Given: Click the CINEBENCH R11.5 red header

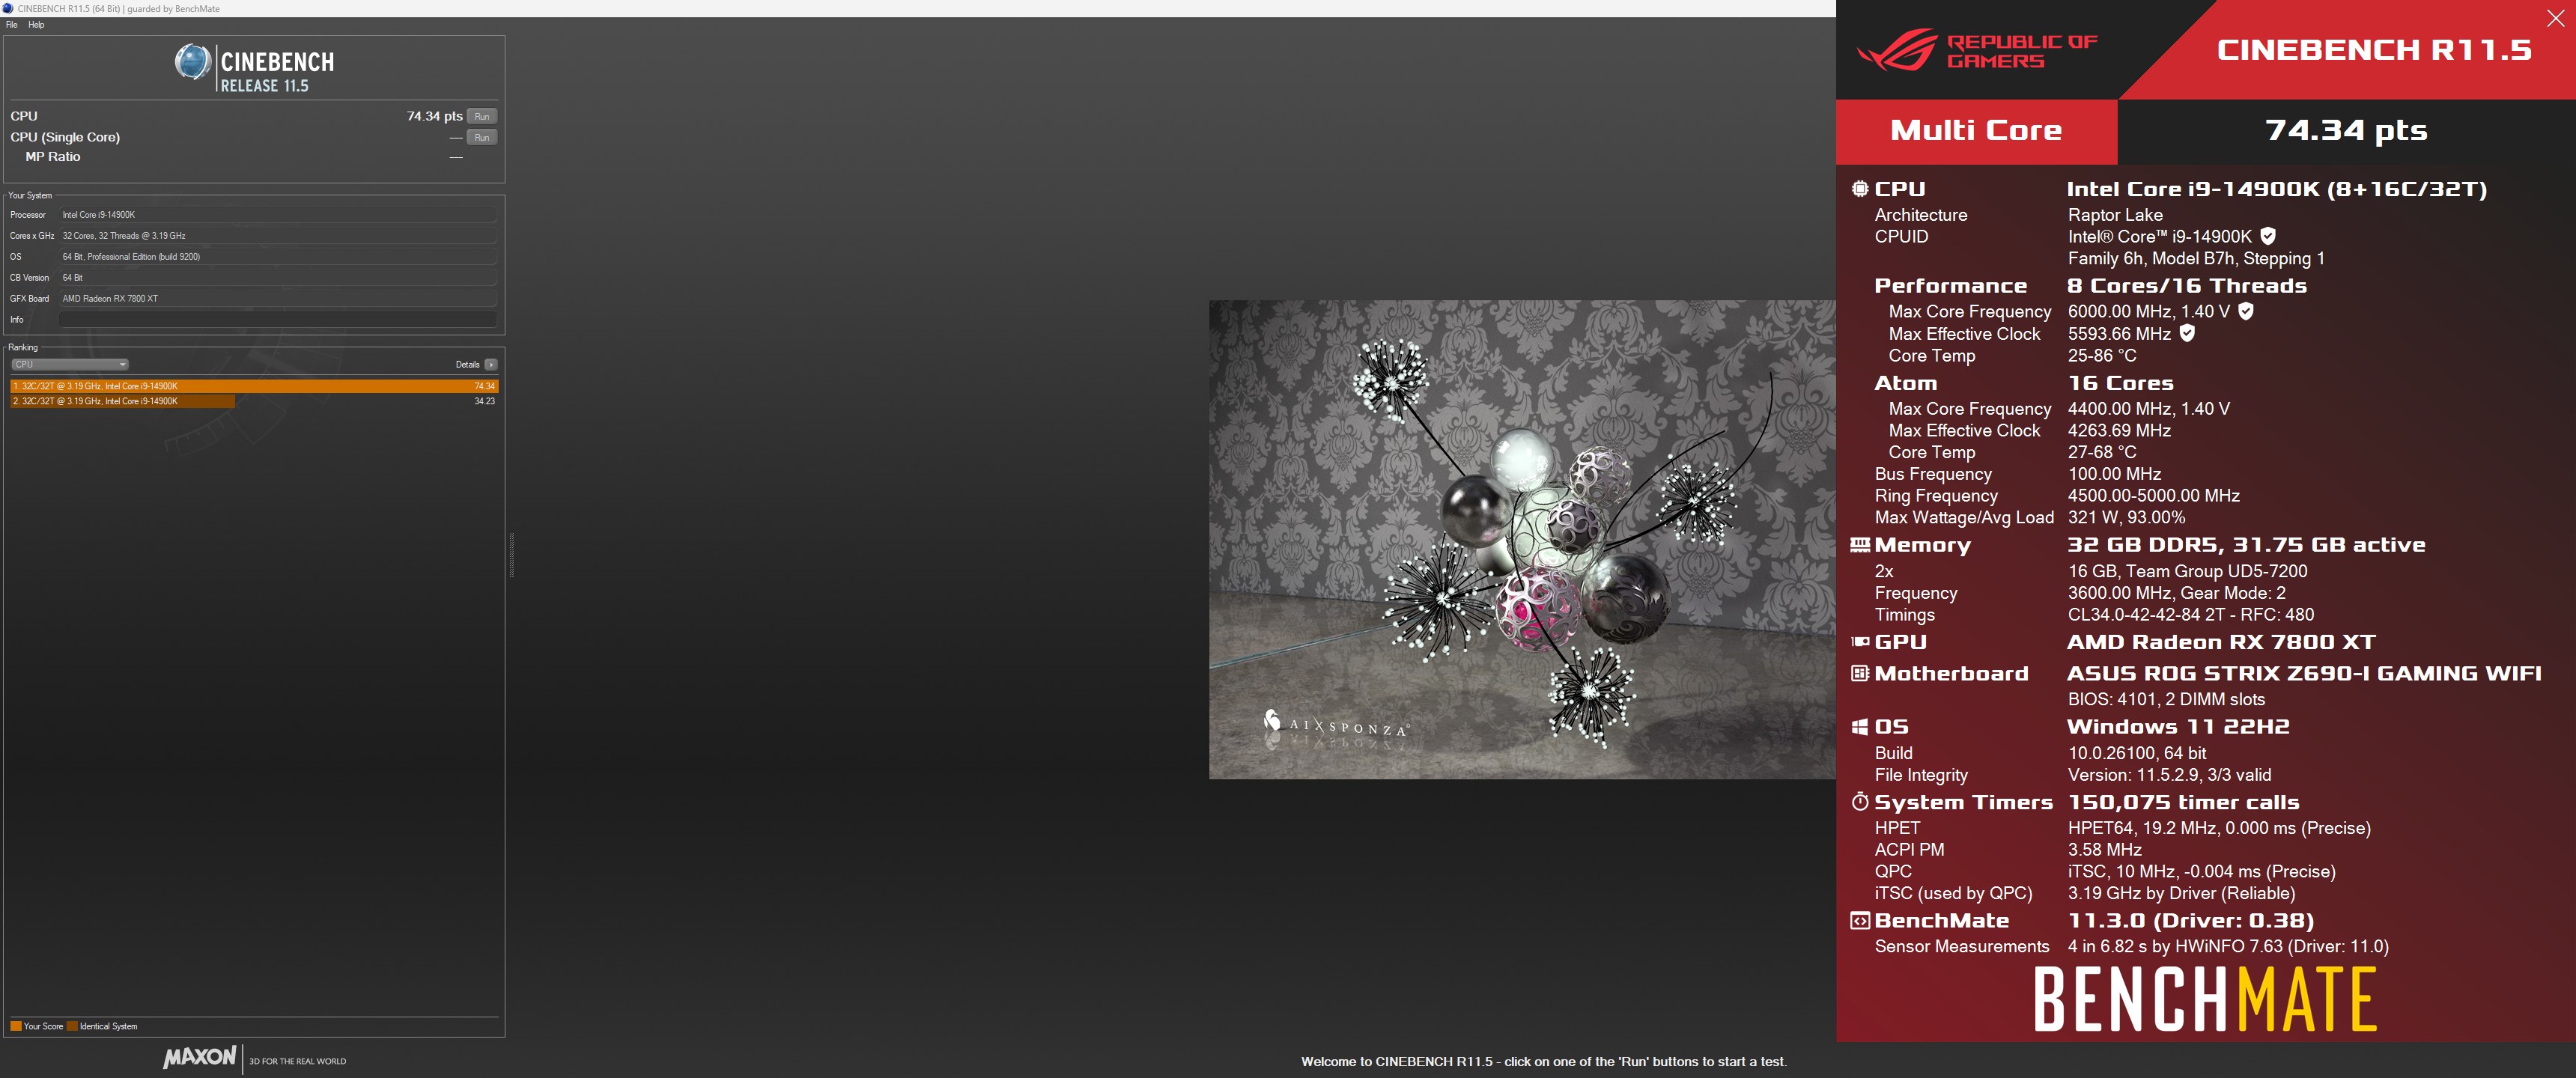Looking at the screenshot, I should coord(2374,50).
